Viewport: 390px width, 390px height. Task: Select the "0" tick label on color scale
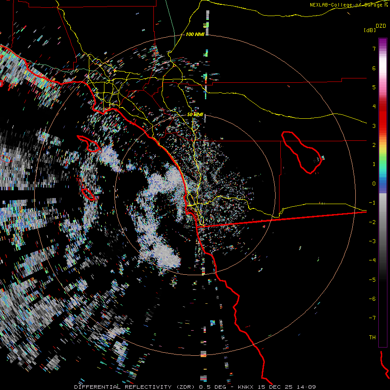click(x=374, y=184)
